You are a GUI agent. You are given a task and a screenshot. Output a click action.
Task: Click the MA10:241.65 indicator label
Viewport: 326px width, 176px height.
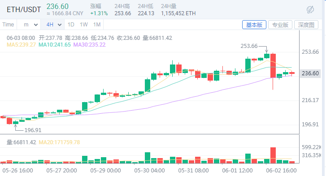[54, 45]
